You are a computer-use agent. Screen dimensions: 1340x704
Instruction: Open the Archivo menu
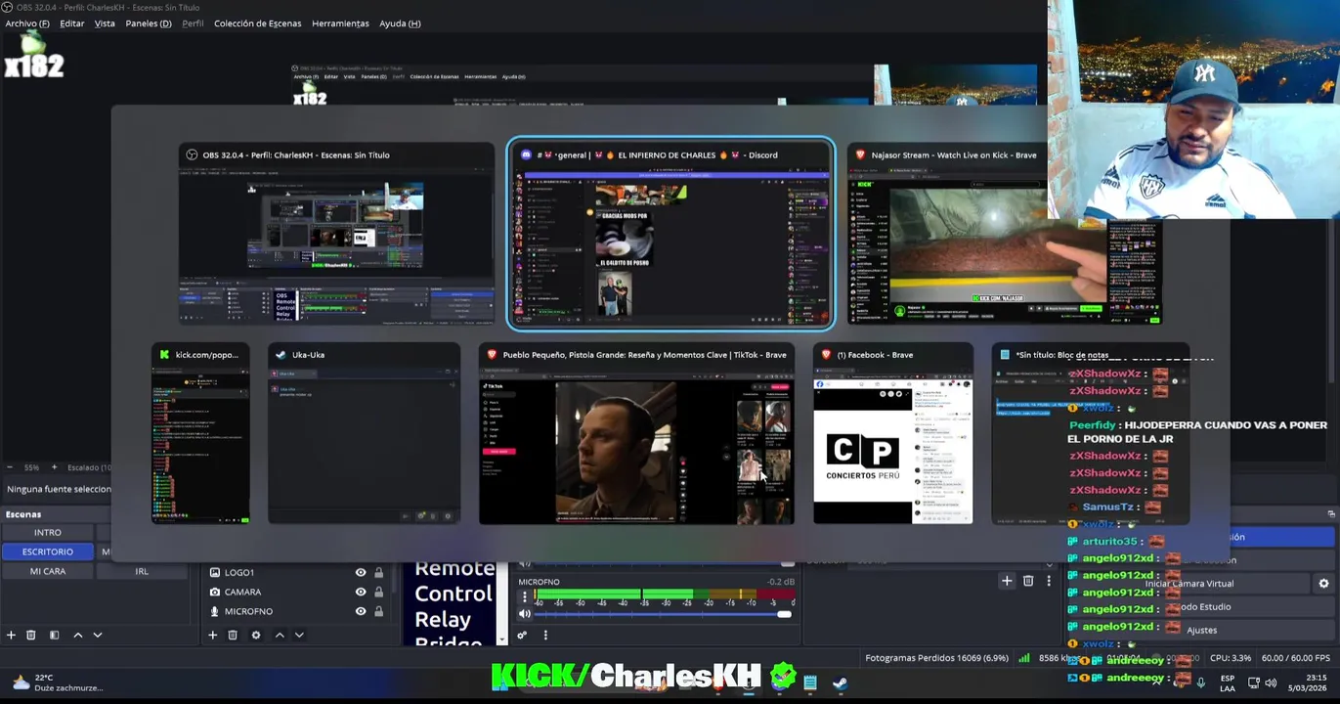pos(27,23)
